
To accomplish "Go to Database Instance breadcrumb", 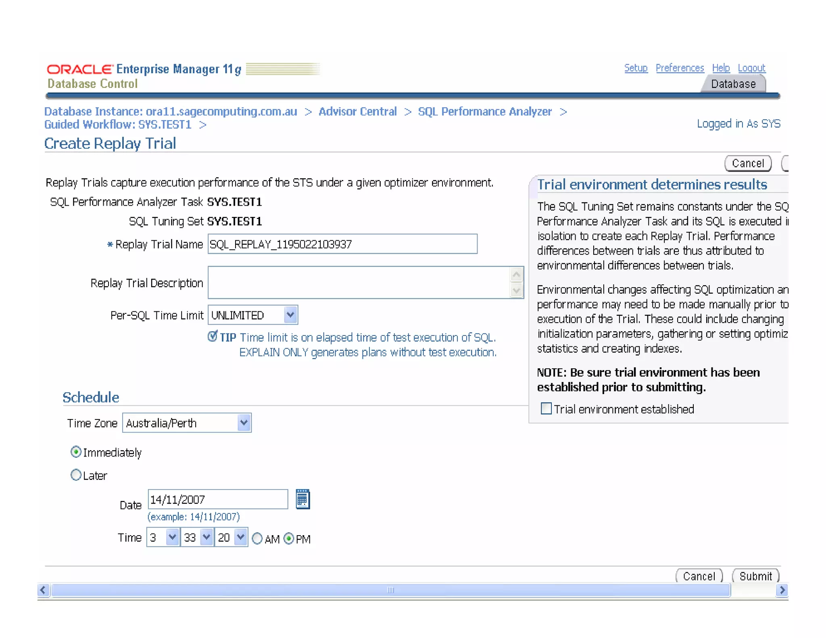I will click(171, 111).
